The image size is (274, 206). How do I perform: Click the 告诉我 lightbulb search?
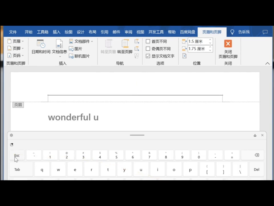(x=240, y=32)
